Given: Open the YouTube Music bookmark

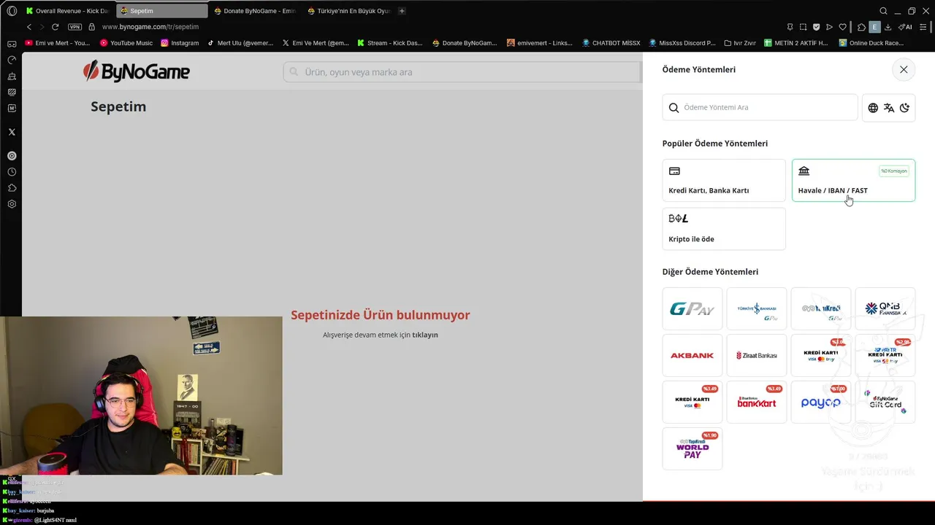Looking at the screenshot, I should pyautogui.click(x=126, y=43).
